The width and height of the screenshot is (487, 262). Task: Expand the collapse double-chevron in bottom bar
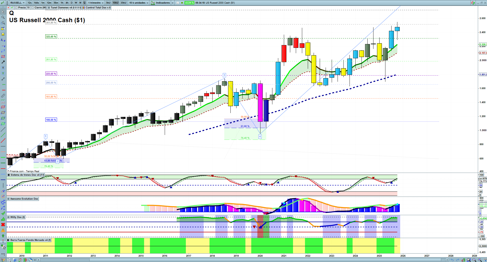[x=35, y=260]
